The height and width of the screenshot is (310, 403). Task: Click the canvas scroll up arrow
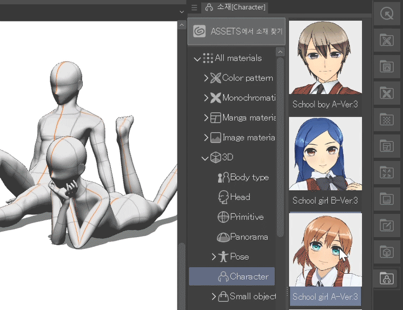coord(182,25)
